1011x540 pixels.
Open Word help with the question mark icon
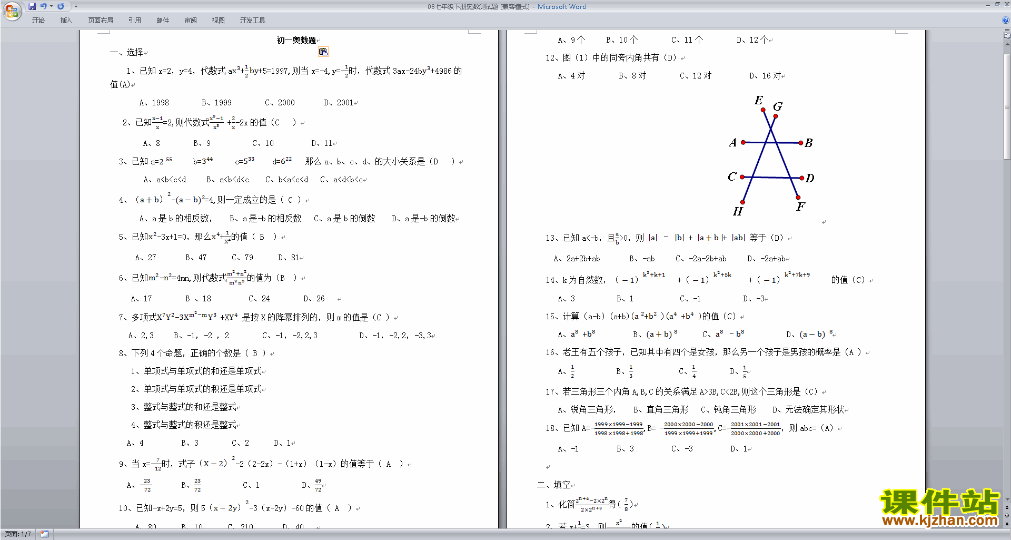point(1006,21)
